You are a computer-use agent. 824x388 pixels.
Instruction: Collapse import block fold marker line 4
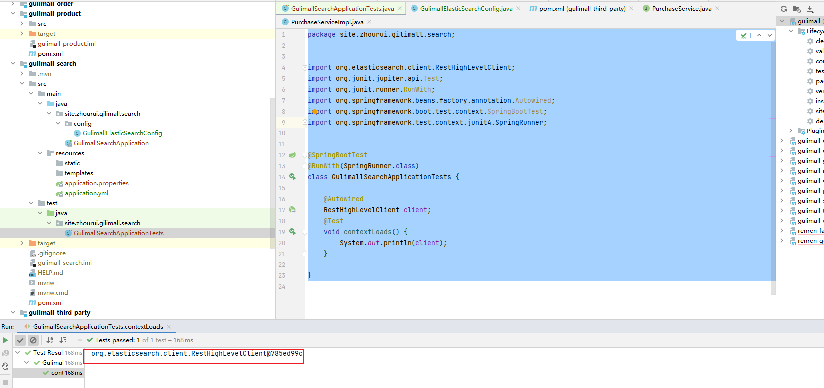[305, 67]
